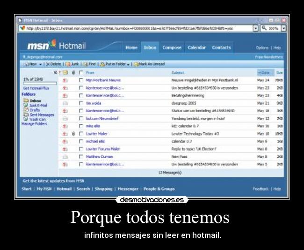Screen dimensions: 304x250
Task: Click the Delete toolbar button
Action: tap(53, 64)
